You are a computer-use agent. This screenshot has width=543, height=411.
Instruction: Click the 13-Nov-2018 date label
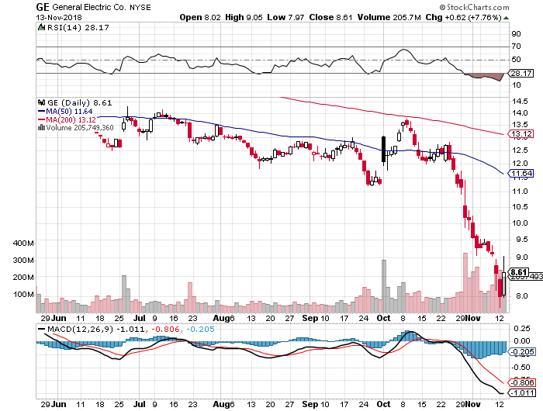click(59, 17)
